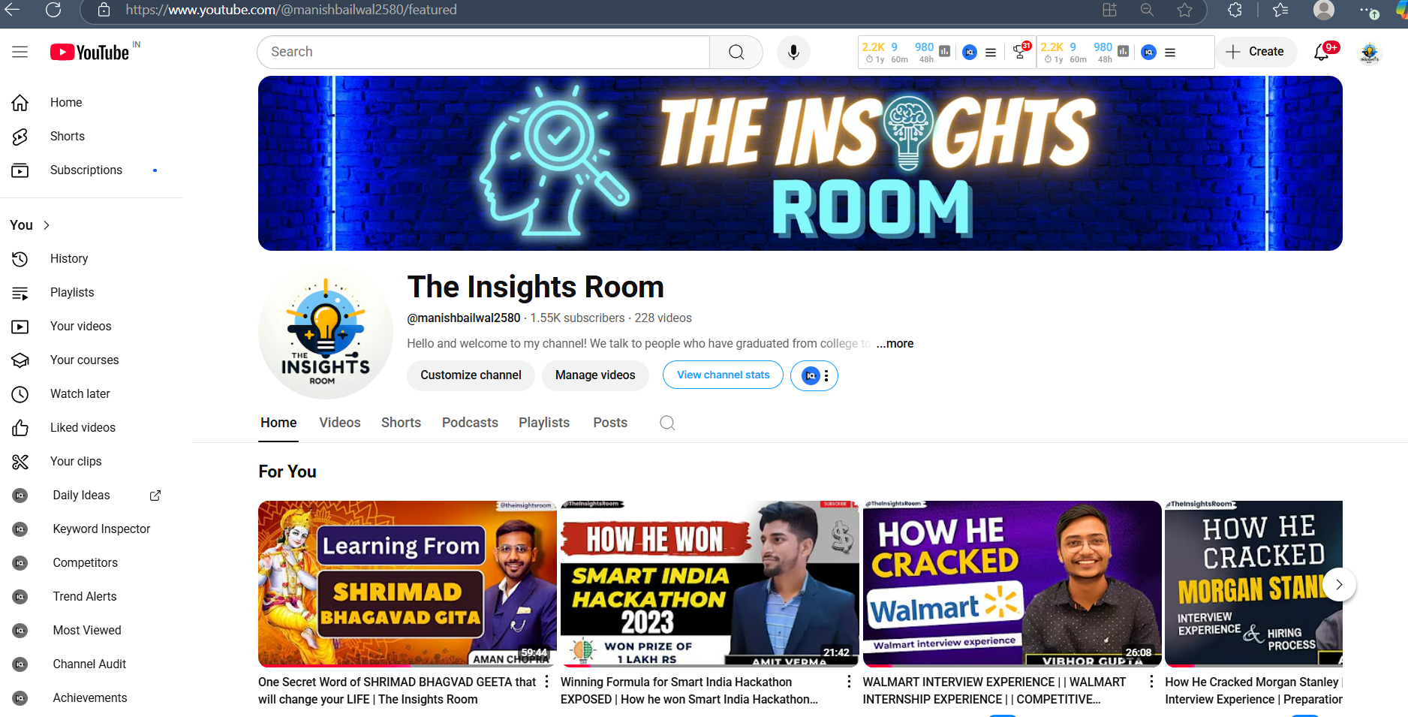Image resolution: width=1408 pixels, height=717 pixels.
Task: Start voice search with the microphone
Action: click(x=793, y=52)
